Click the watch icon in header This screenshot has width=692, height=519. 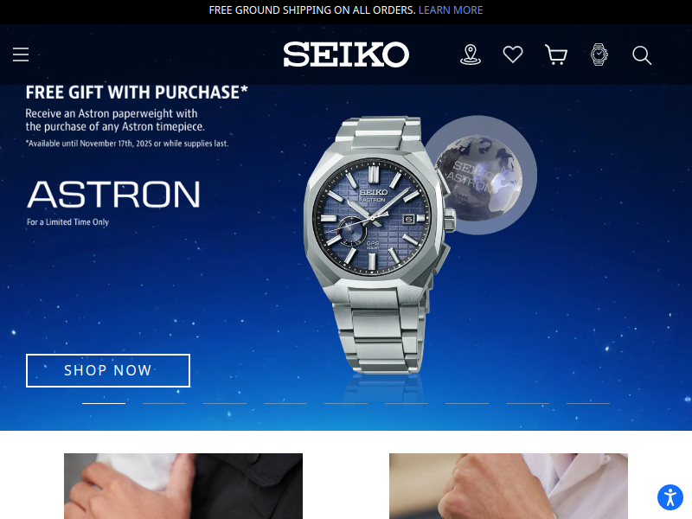point(599,54)
